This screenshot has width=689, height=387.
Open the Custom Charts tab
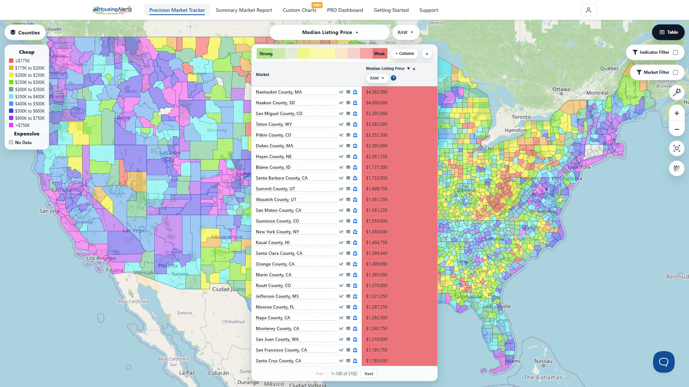click(x=300, y=10)
